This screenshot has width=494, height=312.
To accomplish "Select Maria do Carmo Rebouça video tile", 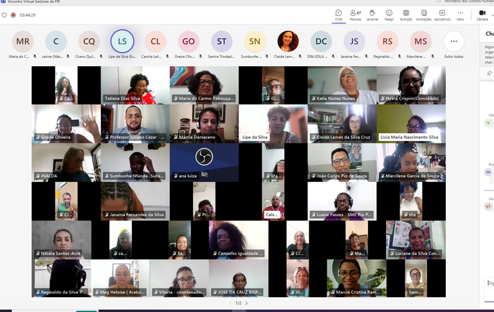I will pos(204,85).
